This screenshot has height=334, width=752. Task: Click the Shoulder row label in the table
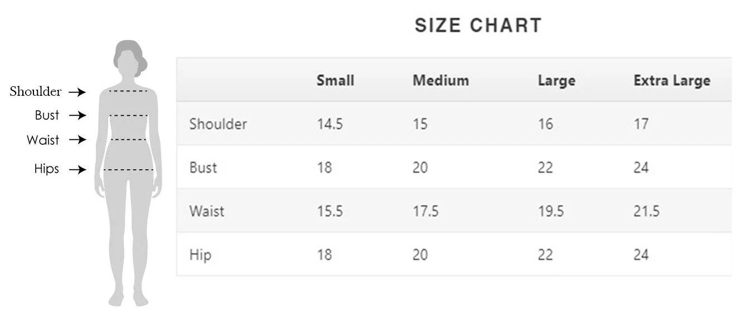click(x=217, y=124)
